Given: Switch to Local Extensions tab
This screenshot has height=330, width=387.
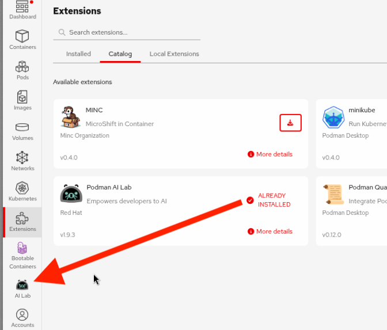Looking at the screenshot, I should pos(174,54).
